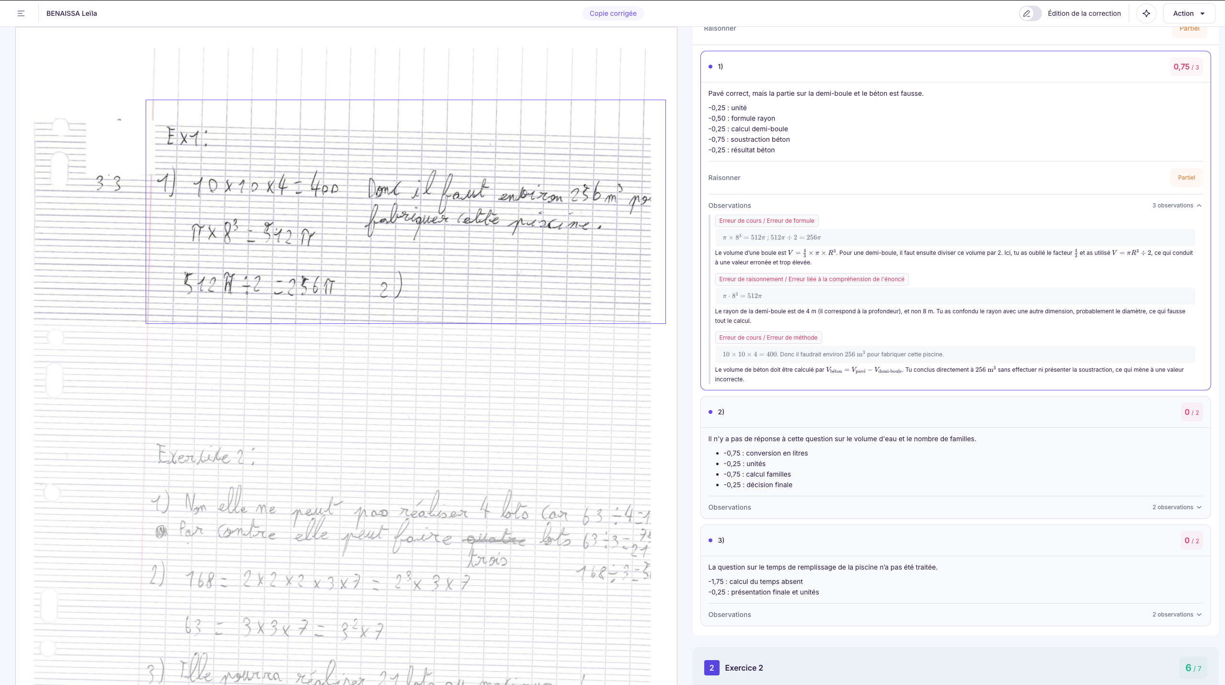Click student name BENAISSA Leïla

(72, 13)
